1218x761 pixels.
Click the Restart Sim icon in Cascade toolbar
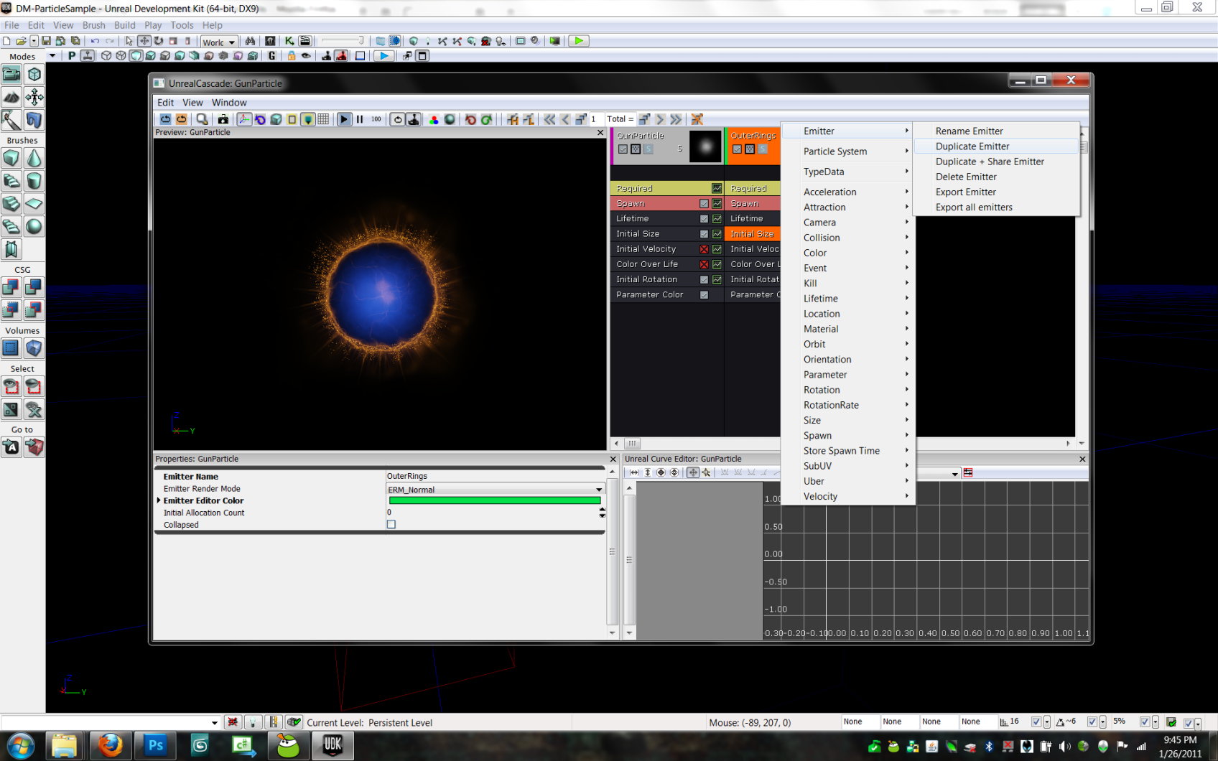(x=165, y=119)
